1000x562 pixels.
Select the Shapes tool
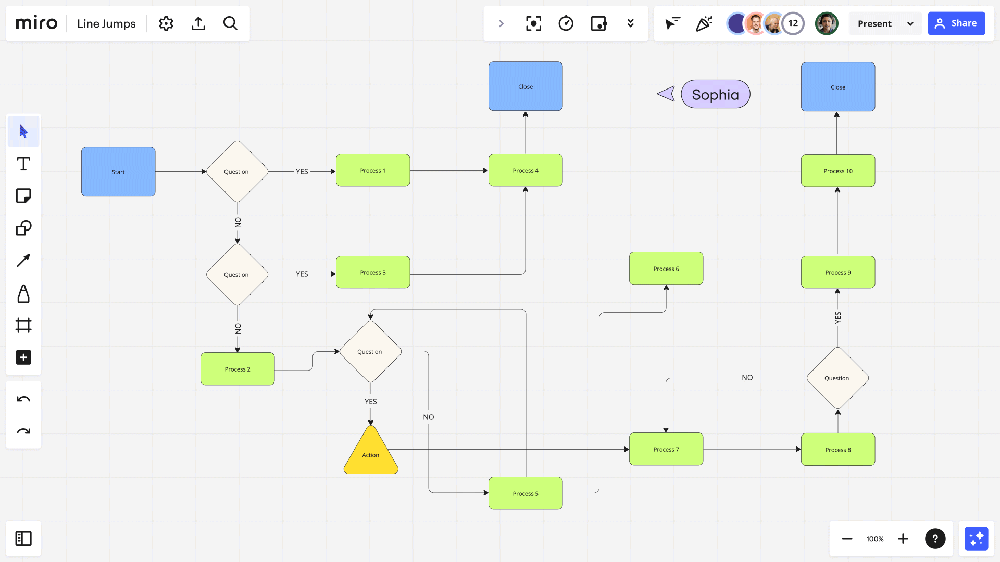pyautogui.click(x=23, y=228)
